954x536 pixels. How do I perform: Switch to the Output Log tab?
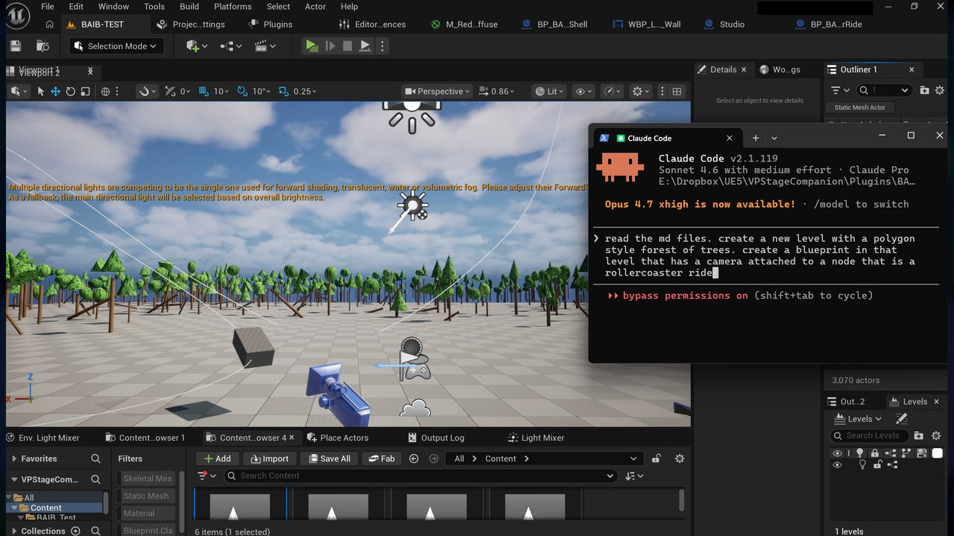coord(442,438)
